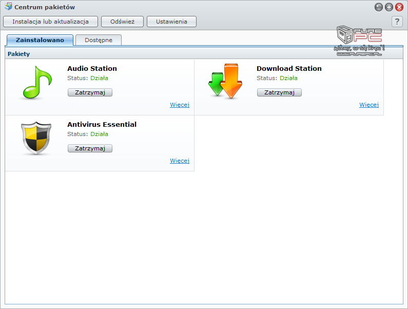Open Więcej link for Antivirus Essential
Screen dimensions: 408x309
pos(180,161)
